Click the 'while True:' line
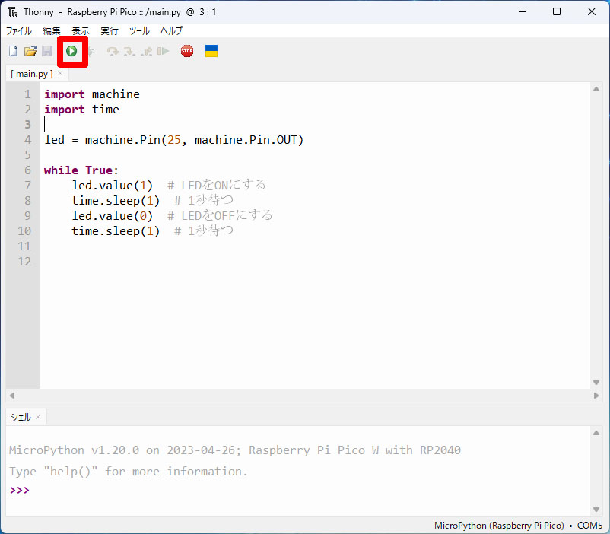Image resolution: width=610 pixels, height=534 pixels. coord(81,170)
